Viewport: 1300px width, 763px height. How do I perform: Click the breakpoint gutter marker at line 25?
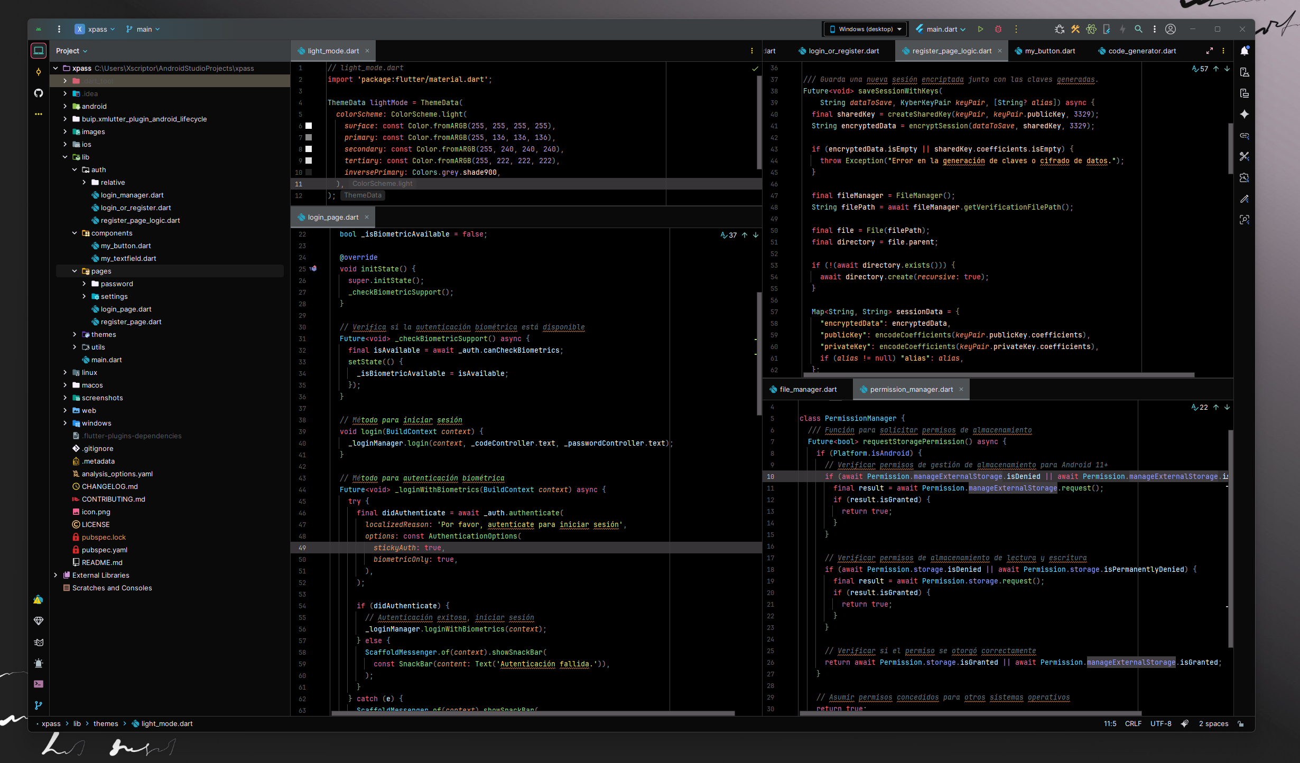(x=313, y=269)
